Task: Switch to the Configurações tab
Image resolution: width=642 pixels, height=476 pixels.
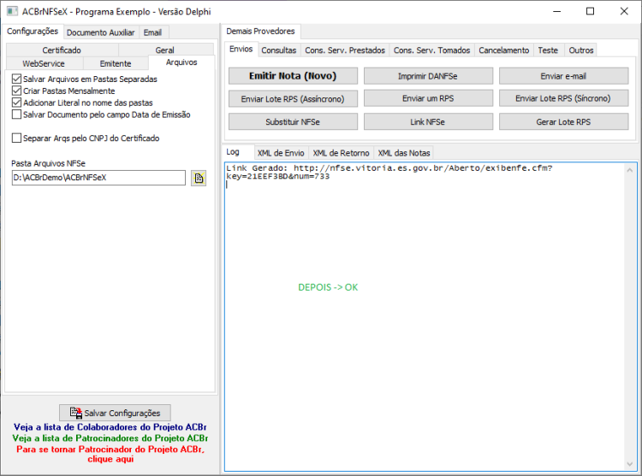Action: point(33,31)
